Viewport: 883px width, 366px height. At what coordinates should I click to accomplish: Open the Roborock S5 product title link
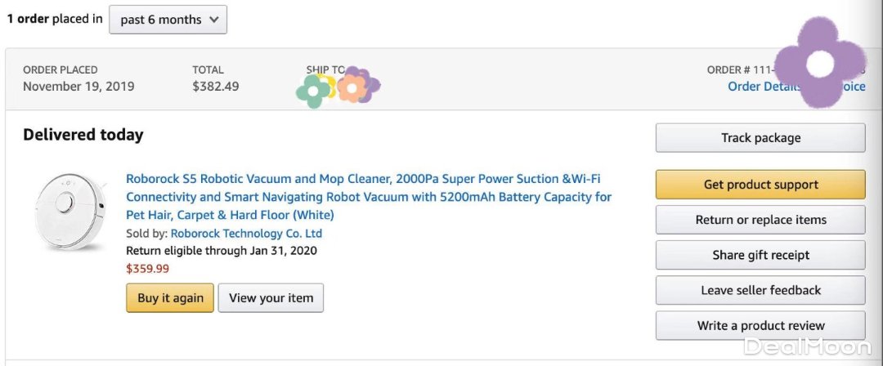368,197
